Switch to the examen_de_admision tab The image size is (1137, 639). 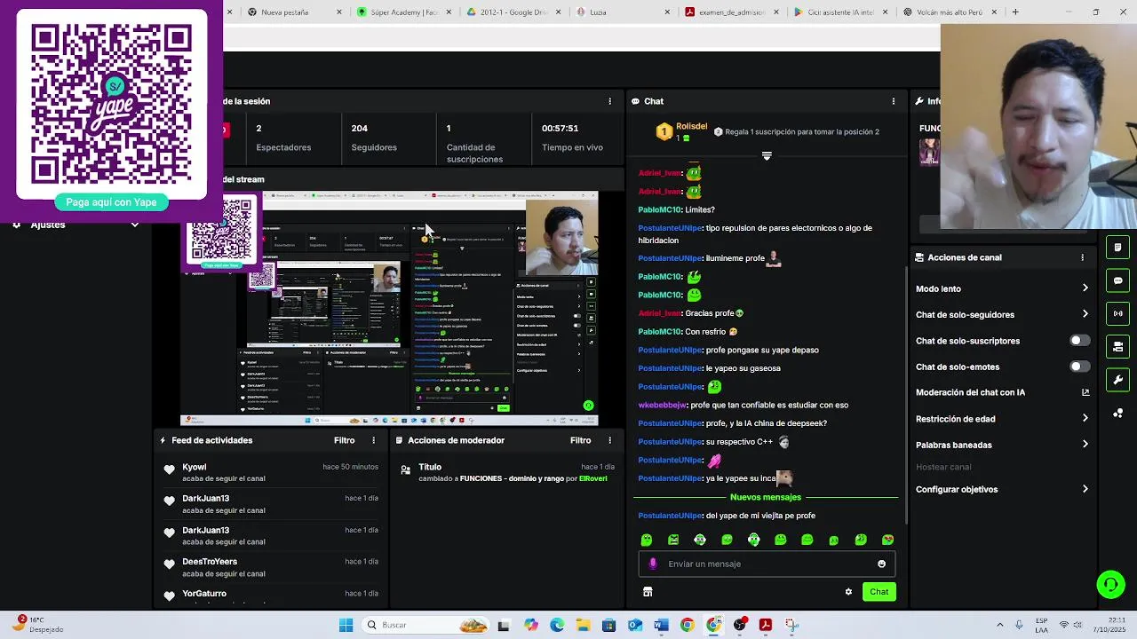734,12
